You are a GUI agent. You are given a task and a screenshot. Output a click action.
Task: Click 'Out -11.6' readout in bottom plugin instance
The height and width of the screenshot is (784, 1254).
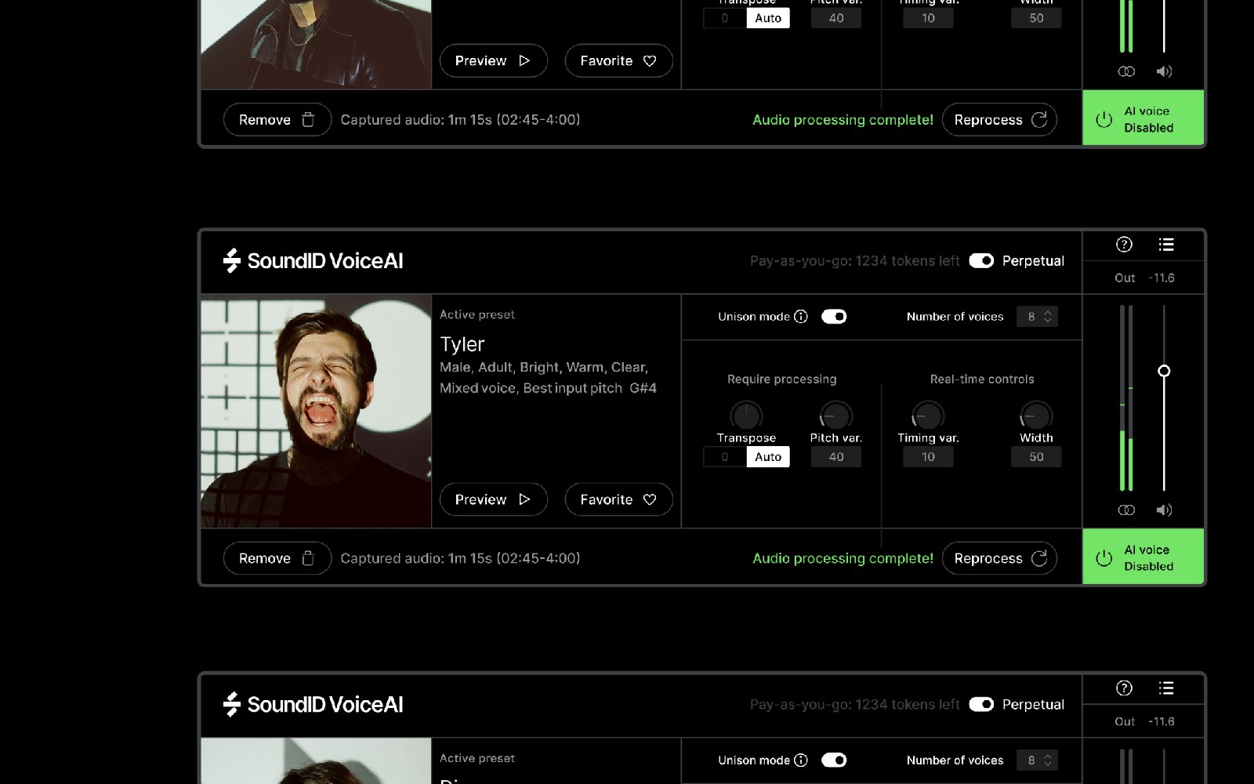(1144, 721)
